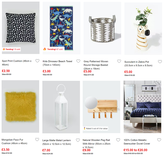Toggle wishlist heart for Large Matte Metal Lantern
Image resolution: width=164 pixels, height=158 pixels.
(78, 140)
